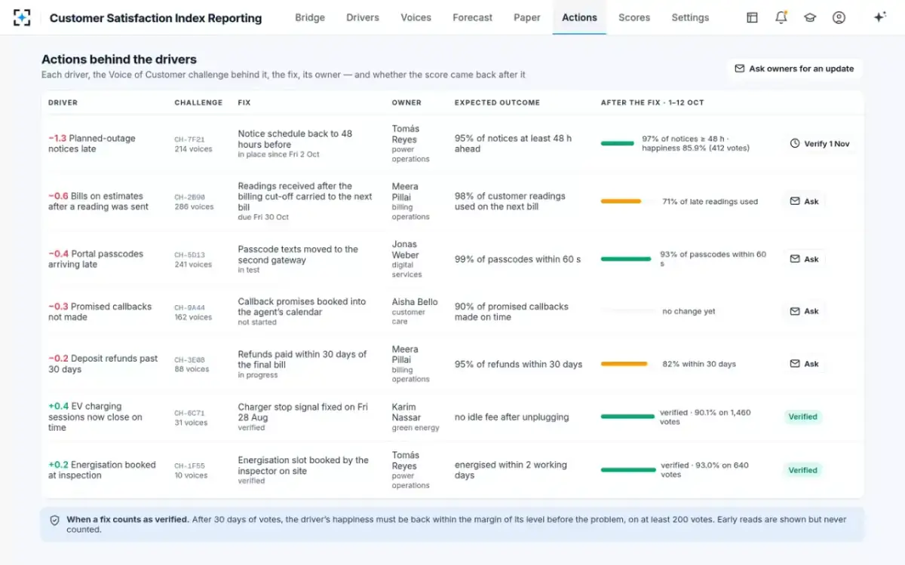
Task: Open the AI sparkle assistant icon
Action: click(x=879, y=17)
